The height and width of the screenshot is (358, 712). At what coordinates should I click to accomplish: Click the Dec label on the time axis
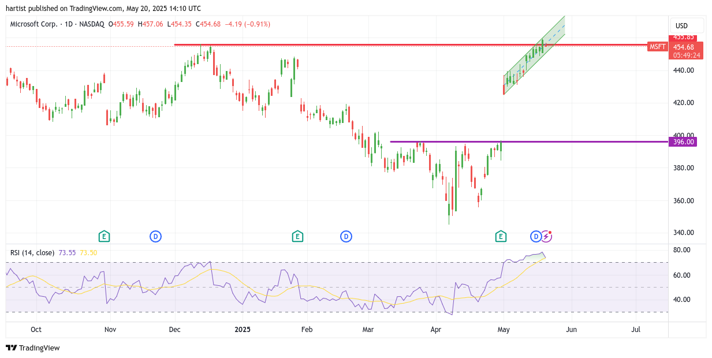174,330
